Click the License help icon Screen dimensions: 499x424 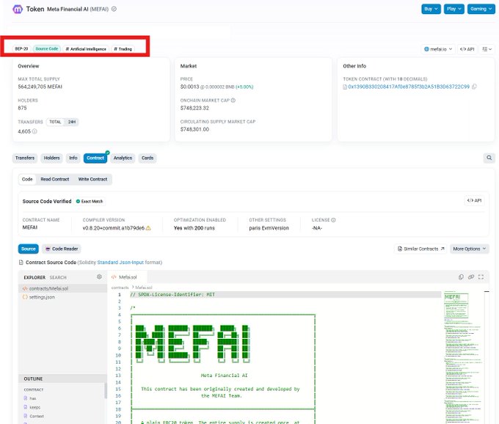[x=333, y=220]
